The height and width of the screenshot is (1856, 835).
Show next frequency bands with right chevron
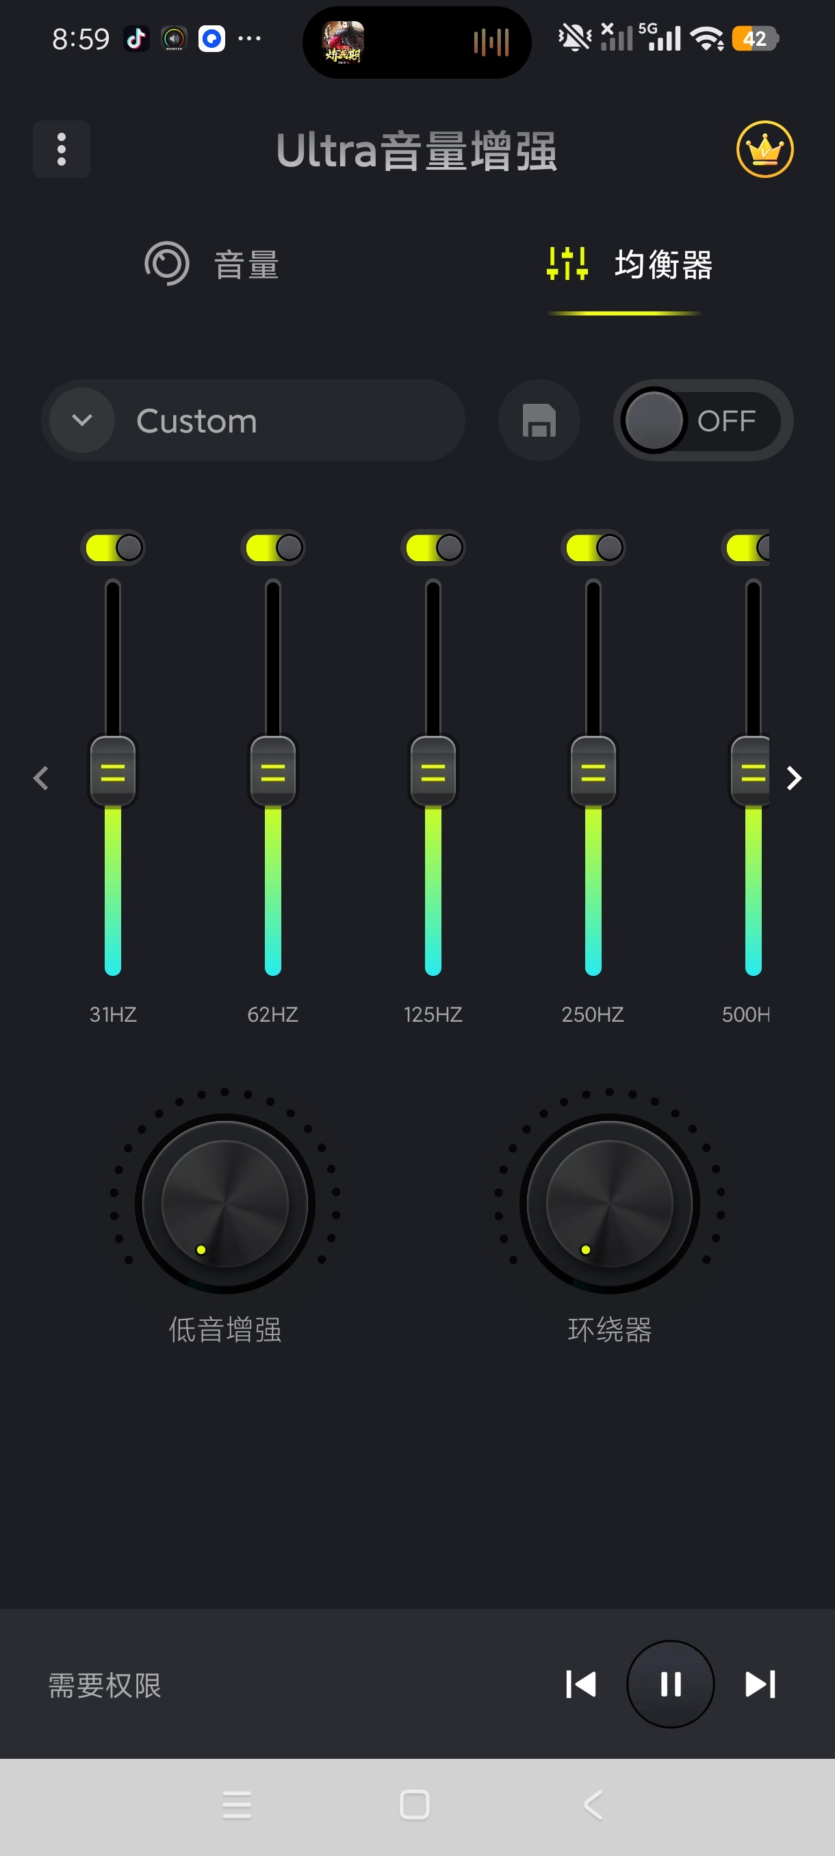794,777
